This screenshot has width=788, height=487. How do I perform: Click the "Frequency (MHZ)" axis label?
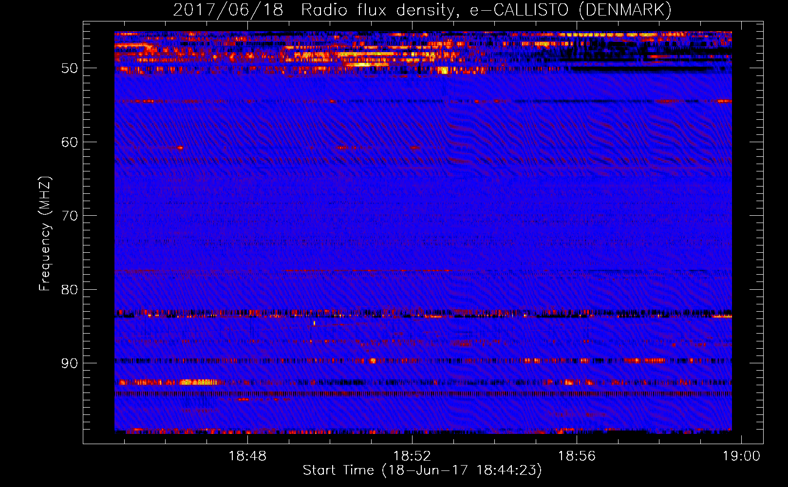click(x=45, y=234)
